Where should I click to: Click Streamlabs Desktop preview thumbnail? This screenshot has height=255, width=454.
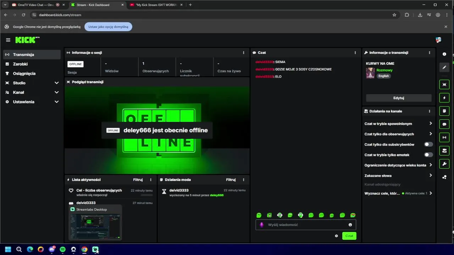coord(95,227)
